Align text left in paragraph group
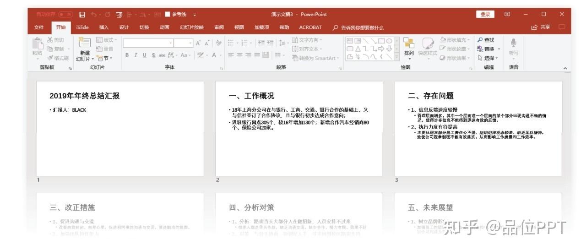The height and width of the screenshot is (250, 581). 231,55
